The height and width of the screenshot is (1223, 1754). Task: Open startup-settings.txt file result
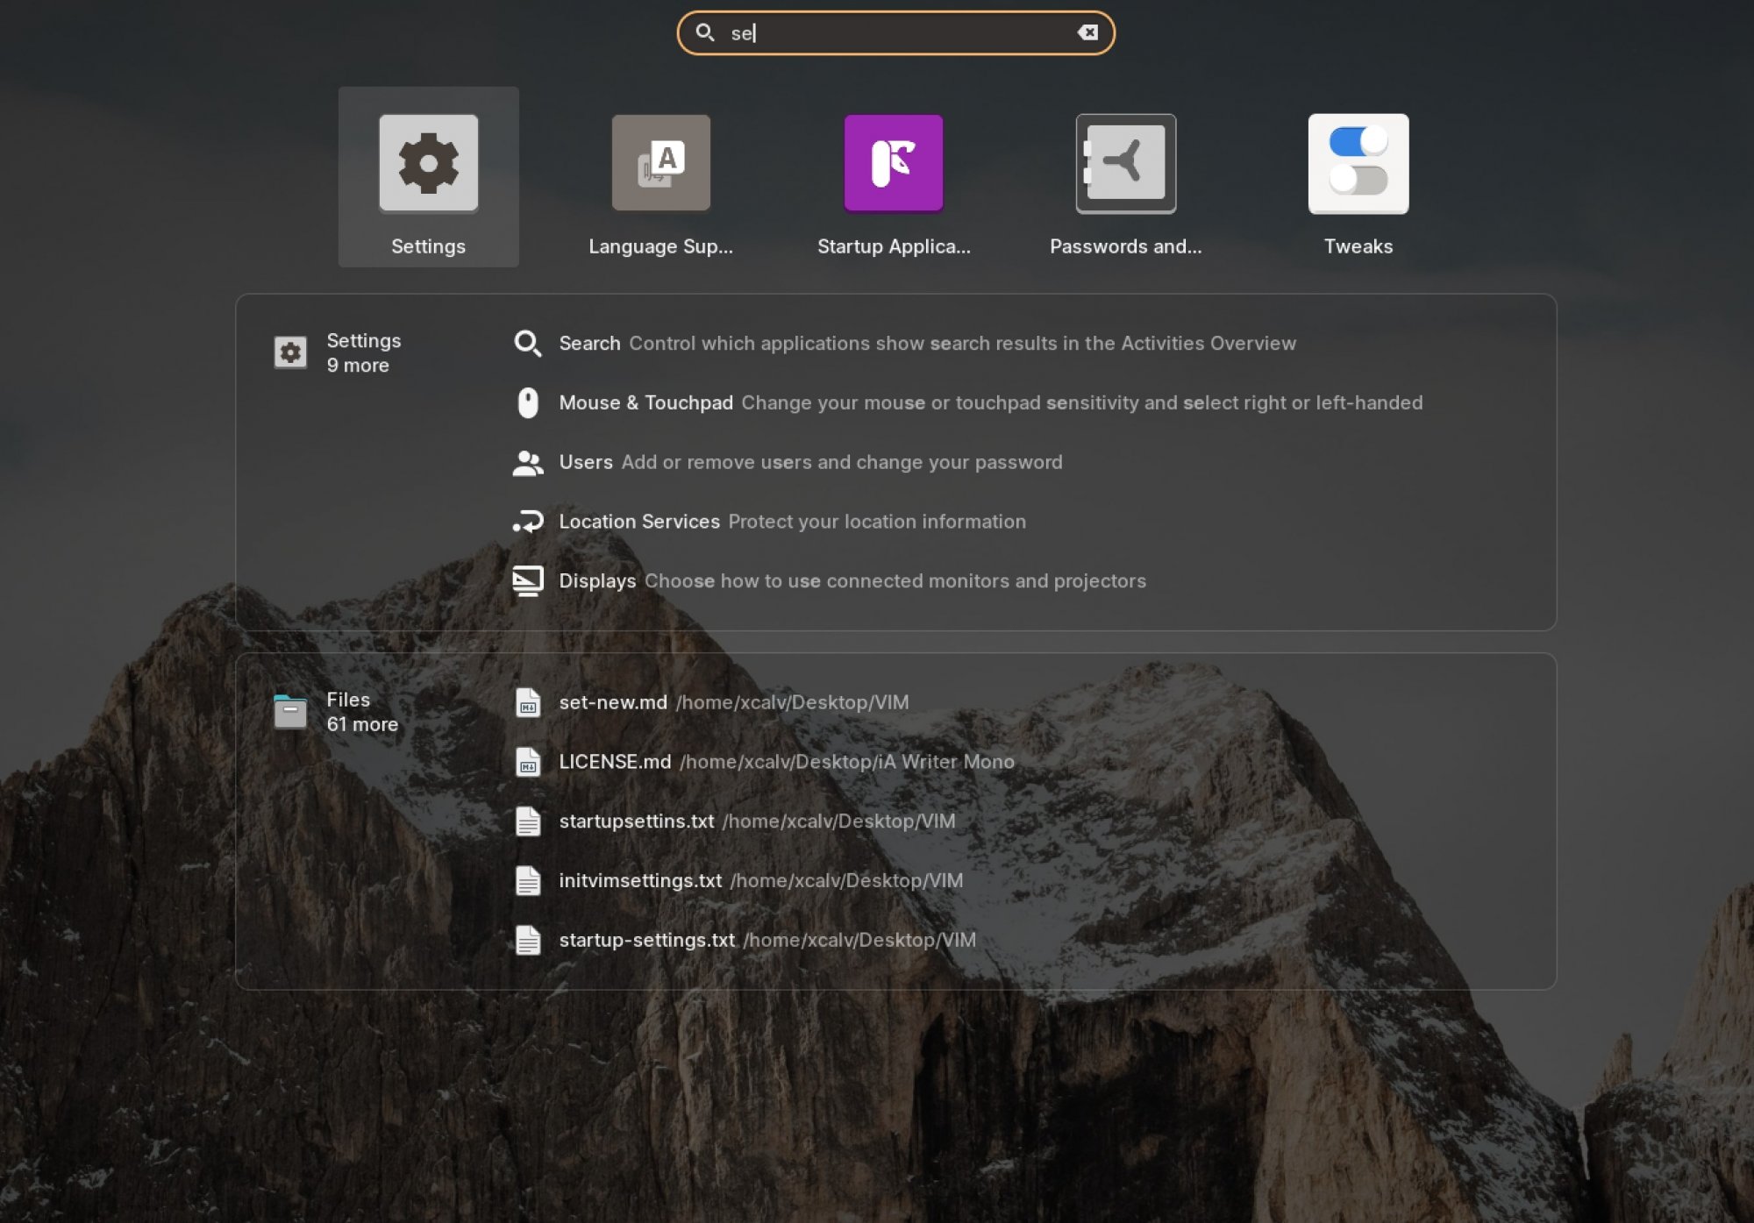point(766,940)
